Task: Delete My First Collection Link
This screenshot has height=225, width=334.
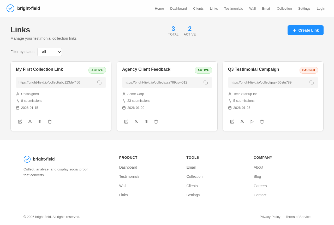Action: pos(50,122)
